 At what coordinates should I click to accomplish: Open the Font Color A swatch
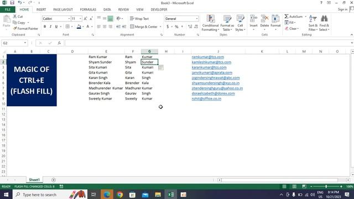88,27
